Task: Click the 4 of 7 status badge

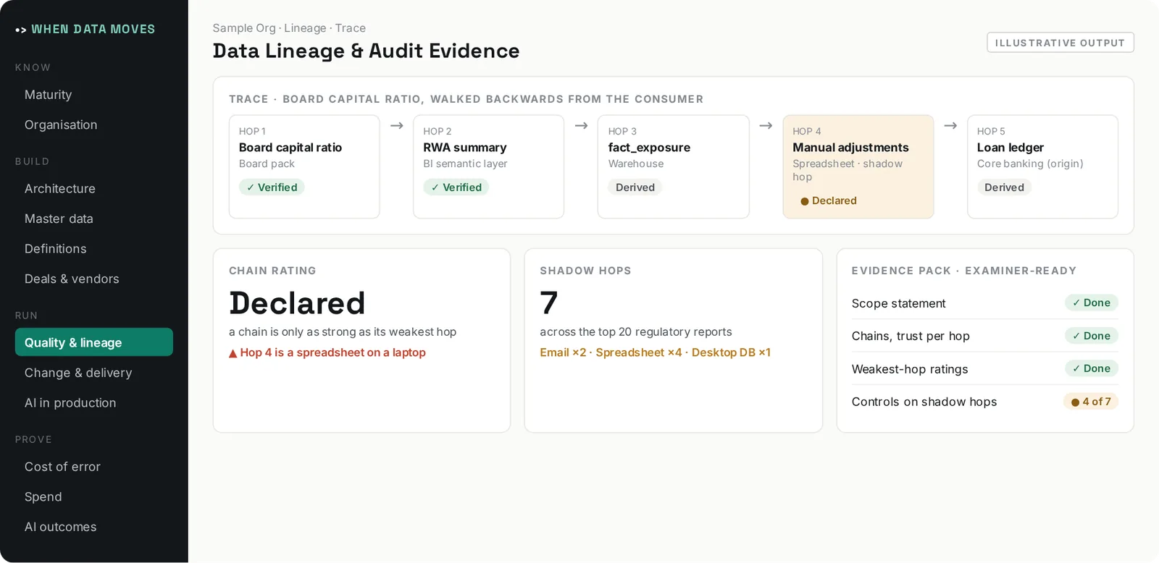Action: [x=1091, y=402]
